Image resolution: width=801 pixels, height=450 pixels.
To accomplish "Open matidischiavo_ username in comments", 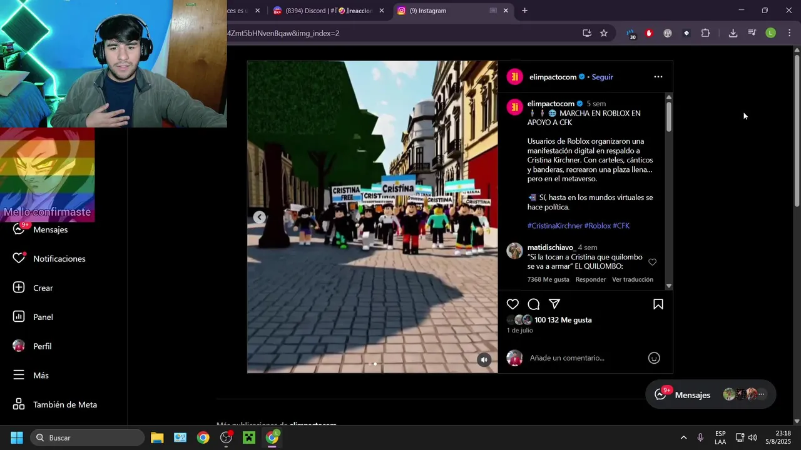I will pyautogui.click(x=551, y=247).
